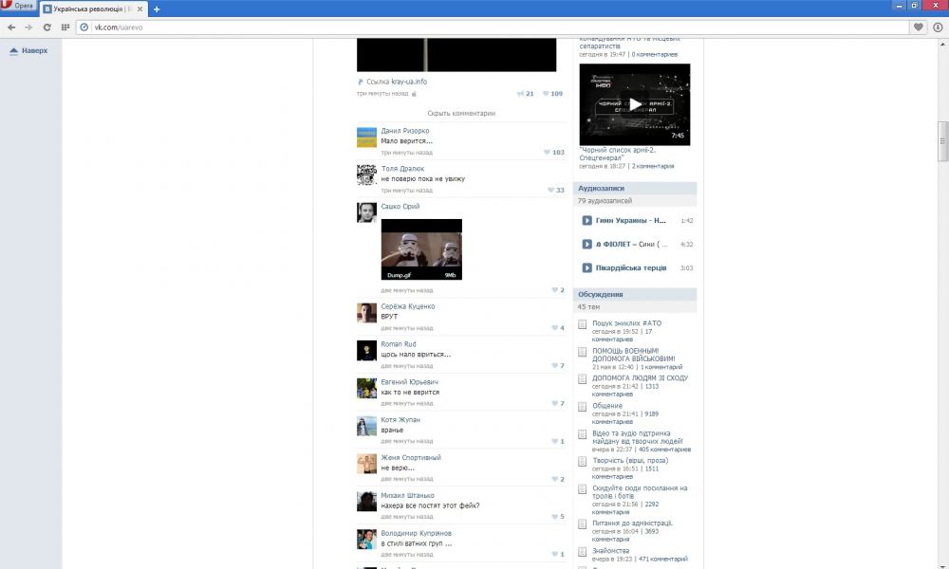
Task: Reload the page with the refresh icon
Action: pyautogui.click(x=47, y=28)
